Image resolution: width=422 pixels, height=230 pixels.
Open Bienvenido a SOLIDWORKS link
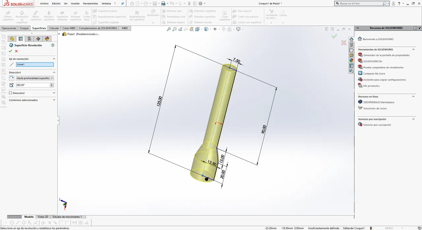point(378,39)
